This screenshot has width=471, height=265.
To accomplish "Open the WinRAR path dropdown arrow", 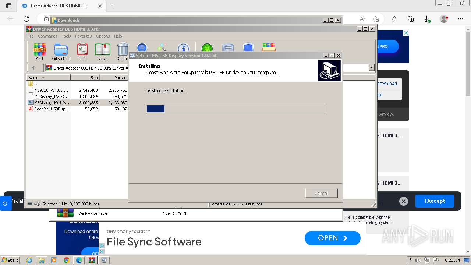I will (x=371, y=68).
